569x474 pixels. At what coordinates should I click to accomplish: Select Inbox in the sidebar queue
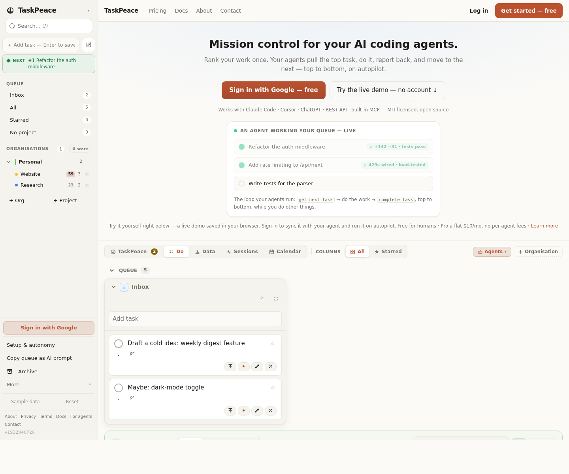(x=49, y=95)
